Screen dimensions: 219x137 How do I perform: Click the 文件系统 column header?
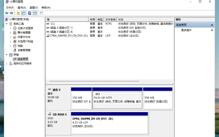click(110, 19)
